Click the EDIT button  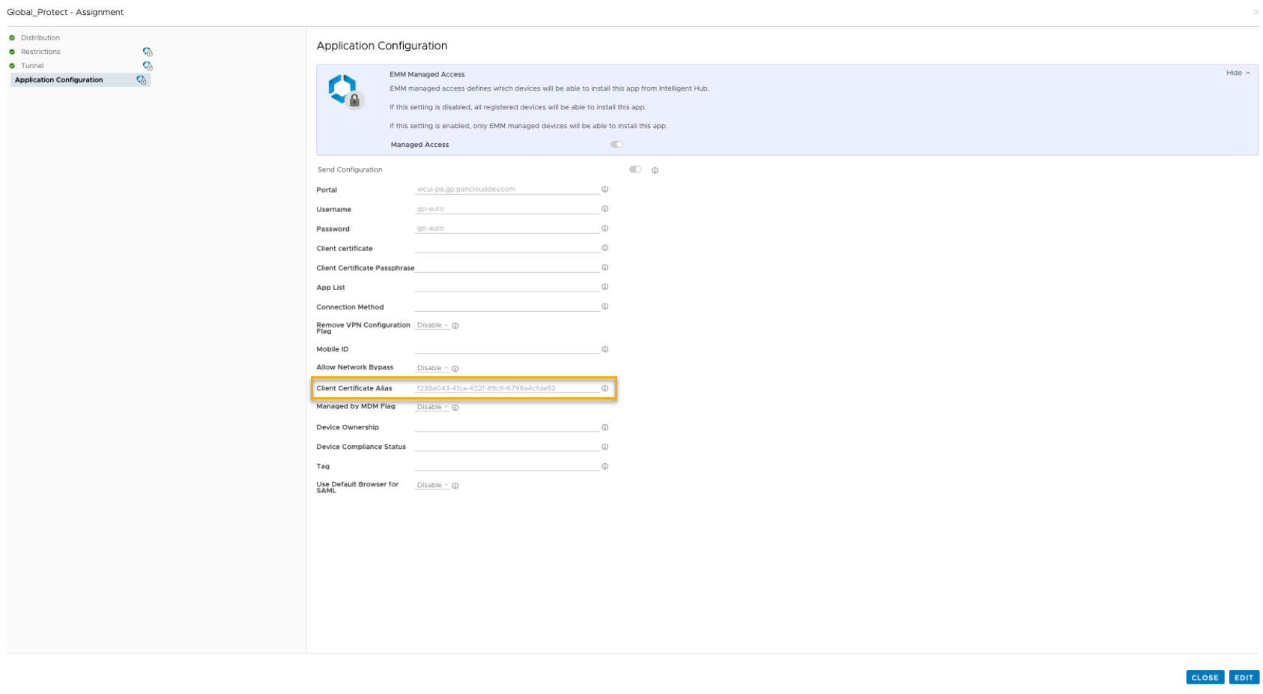pos(1244,678)
